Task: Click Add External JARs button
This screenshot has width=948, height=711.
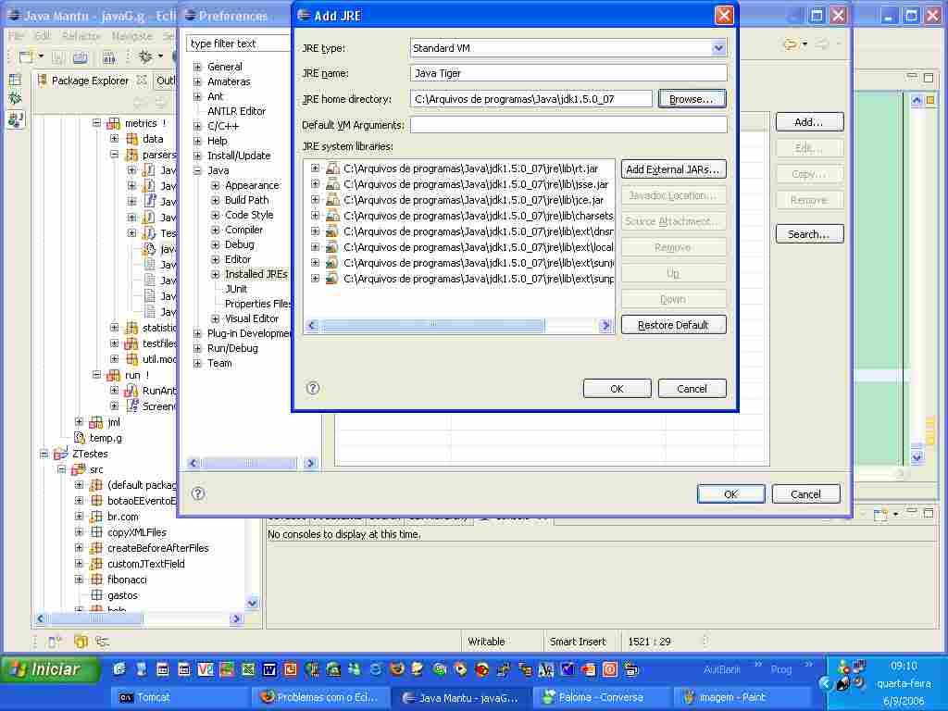Action: click(x=673, y=169)
